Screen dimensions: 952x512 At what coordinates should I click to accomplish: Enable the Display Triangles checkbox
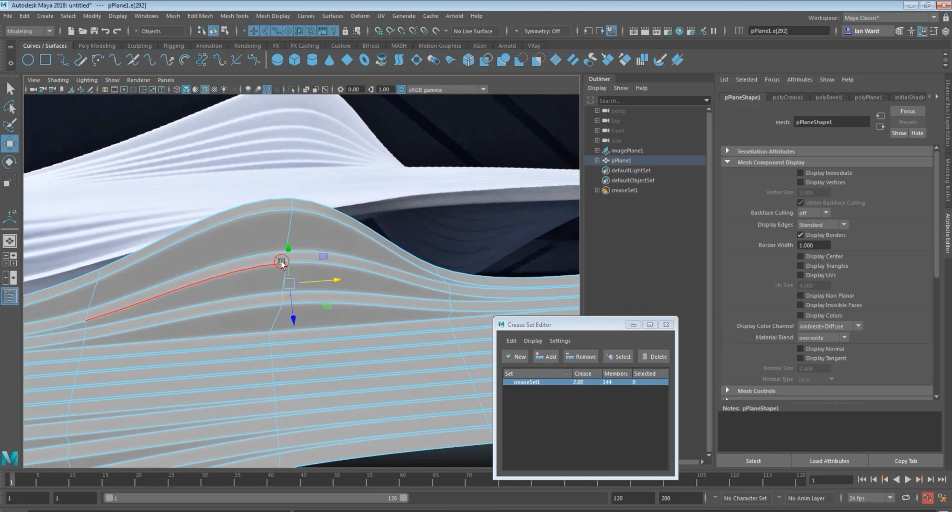pos(800,266)
